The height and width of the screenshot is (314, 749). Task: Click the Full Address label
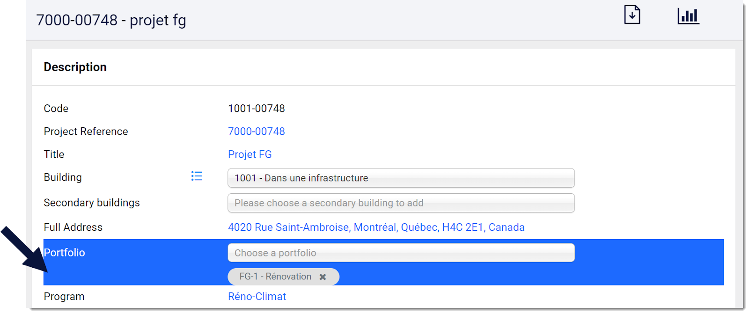point(73,227)
